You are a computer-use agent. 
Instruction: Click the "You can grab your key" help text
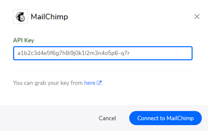click(x=48, y=83)
